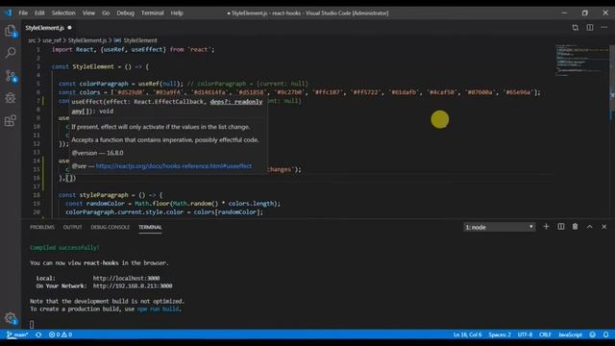Image resolution: width=615 pixels, height=346 pixels.
Task: Open the terminal selector dropdown 1: node
Action: coord(500,227)
